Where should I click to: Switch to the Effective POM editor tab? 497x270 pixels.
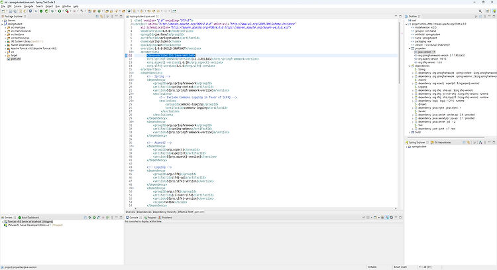click(x=186, y=212)
